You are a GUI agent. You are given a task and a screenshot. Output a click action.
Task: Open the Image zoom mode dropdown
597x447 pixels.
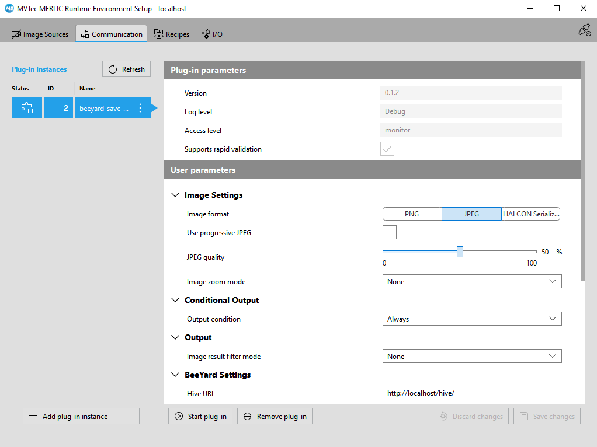click(x=471, y=282)
